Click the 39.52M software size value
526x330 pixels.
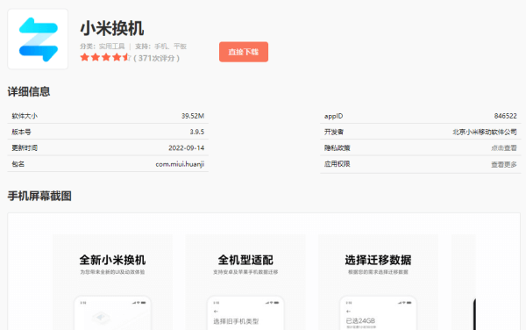point(193,116)
